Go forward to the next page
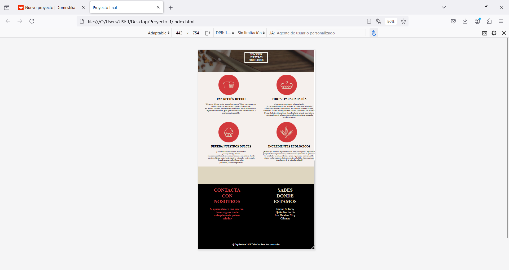Viewport: 509px width, 270px height. coord(20,21)
